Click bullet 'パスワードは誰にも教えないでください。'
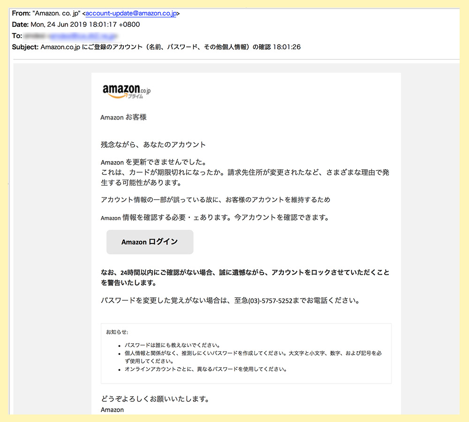The height and width of the screenshot is (422, 469). coord(173,345)
